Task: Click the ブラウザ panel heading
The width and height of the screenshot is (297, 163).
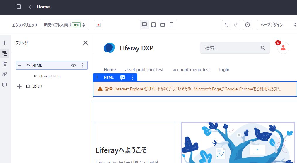Action: tap(22, 43)
